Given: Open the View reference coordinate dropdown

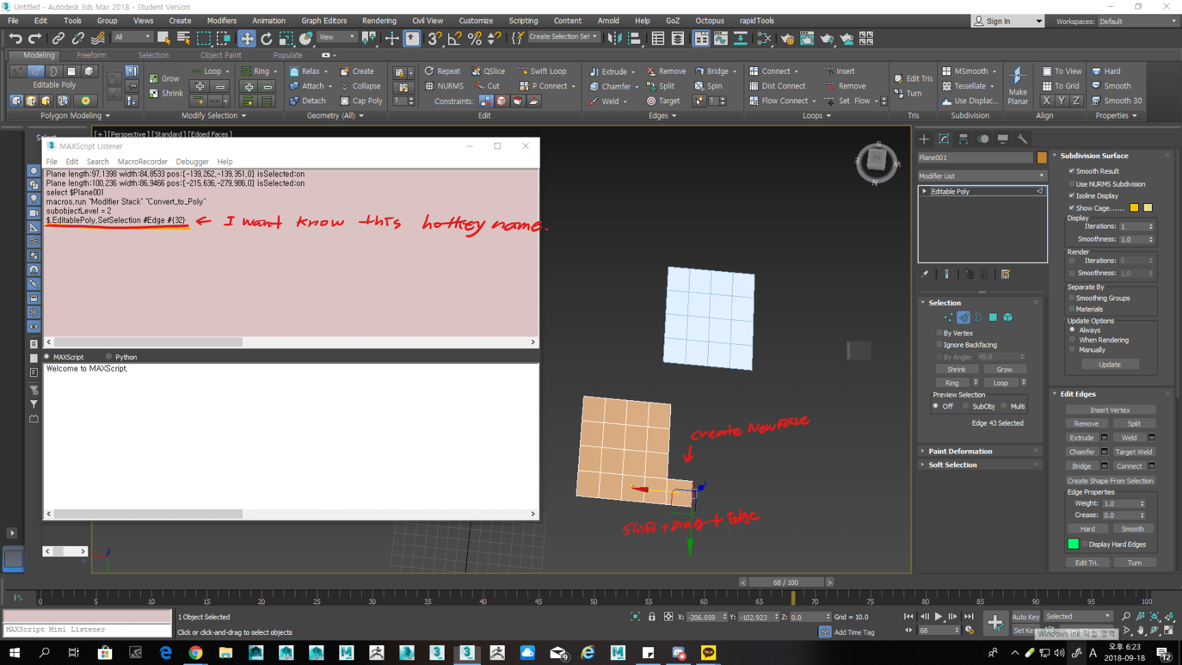Looking at the screenshot, I should click(337, 37).
